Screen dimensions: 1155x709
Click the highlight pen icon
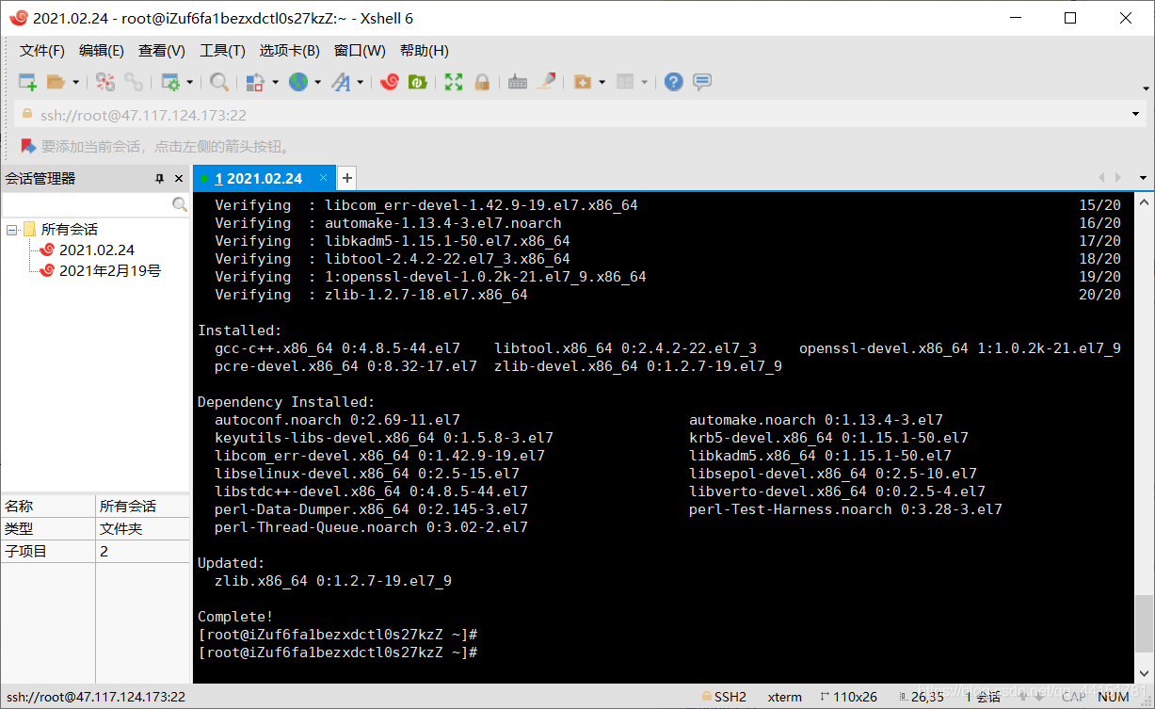tap(546, 82)
